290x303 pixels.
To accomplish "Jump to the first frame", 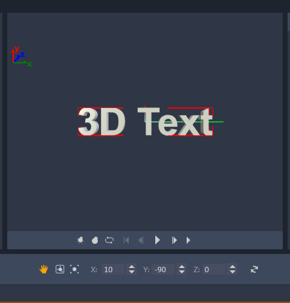I will pyautogui.click(x=126, y=240).
